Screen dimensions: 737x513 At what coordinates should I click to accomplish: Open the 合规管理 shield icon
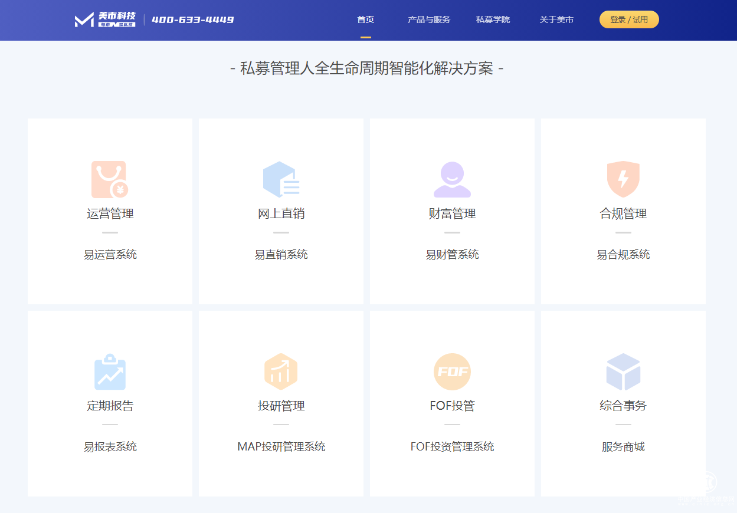623,179
